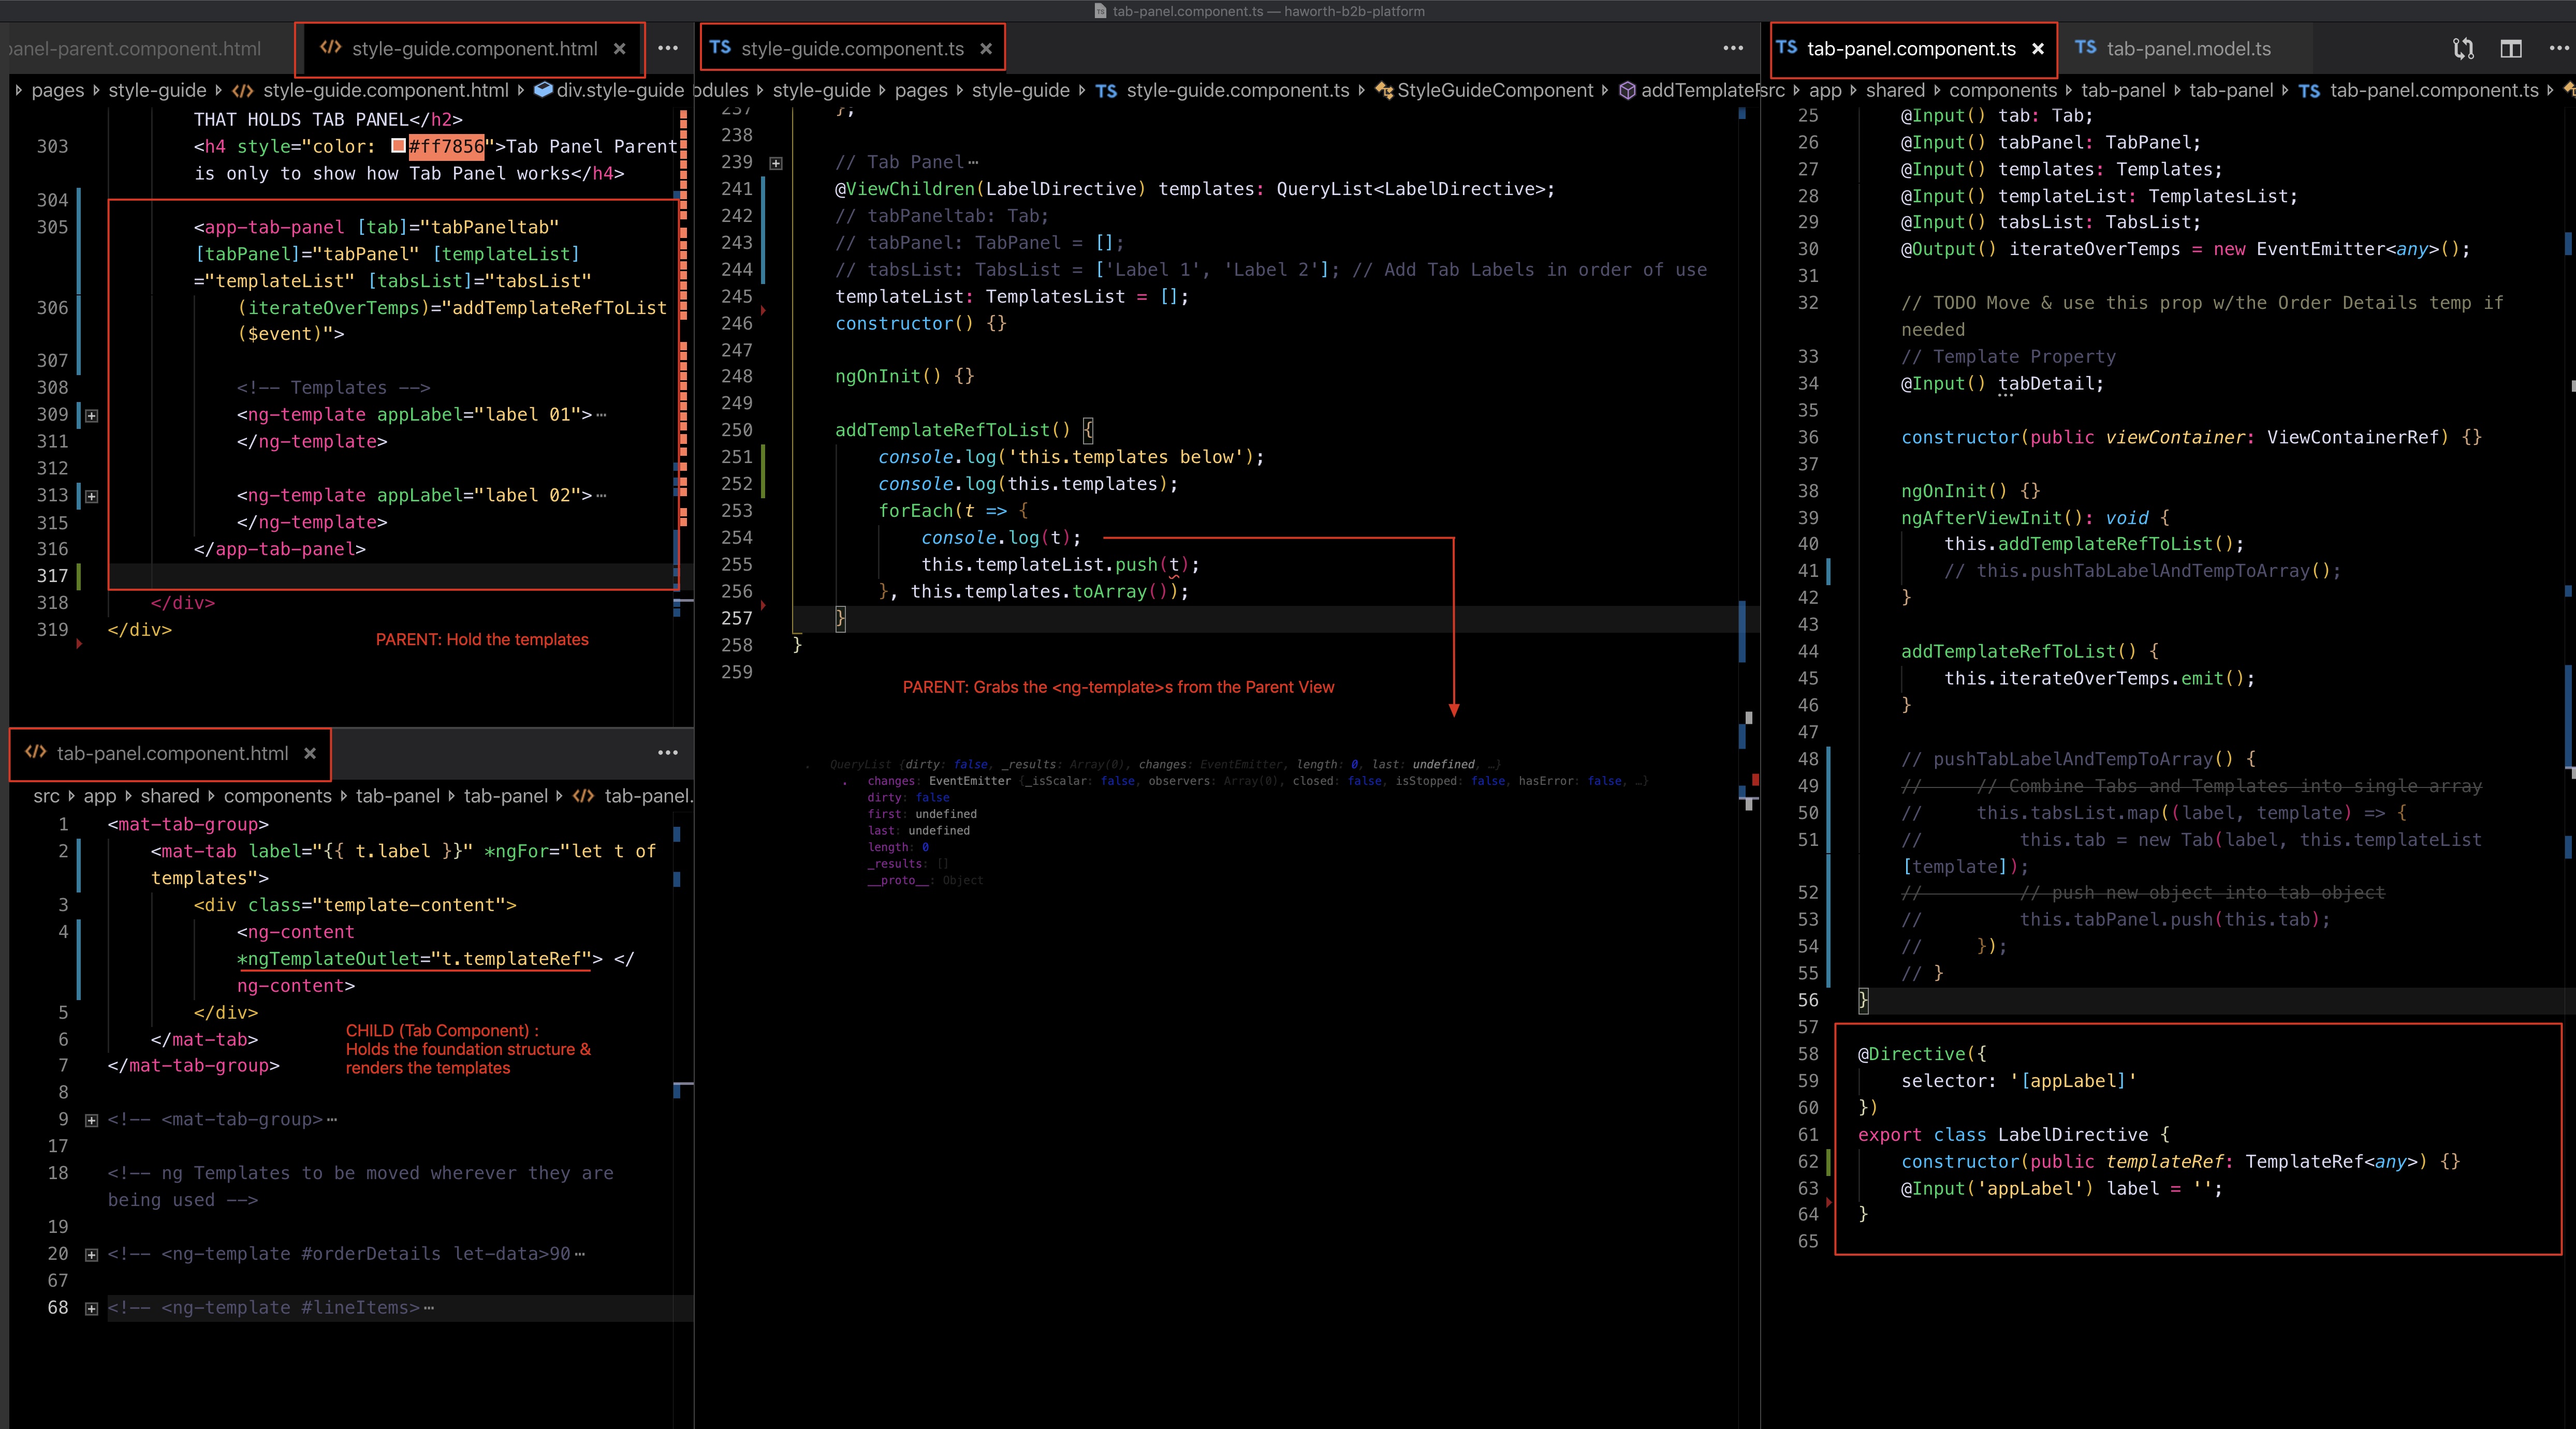This screenshot has height=1429, width=2576.
Task: Open the Compare Changes icon top right
Action: (2463, 48)
